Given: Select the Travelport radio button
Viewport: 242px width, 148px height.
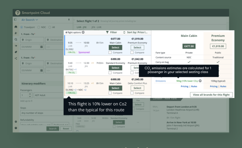Looking at the screenshot, I should click(21, 27).
